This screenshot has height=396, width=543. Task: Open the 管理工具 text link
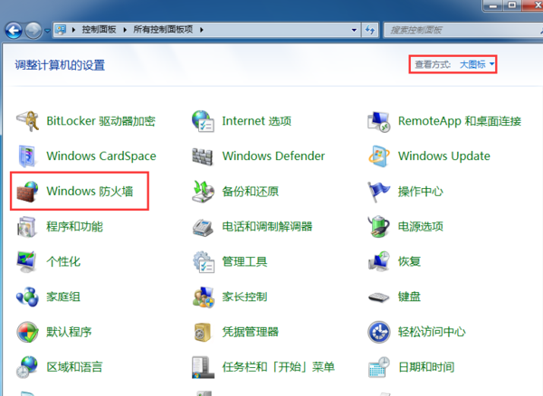pos(244,262)
